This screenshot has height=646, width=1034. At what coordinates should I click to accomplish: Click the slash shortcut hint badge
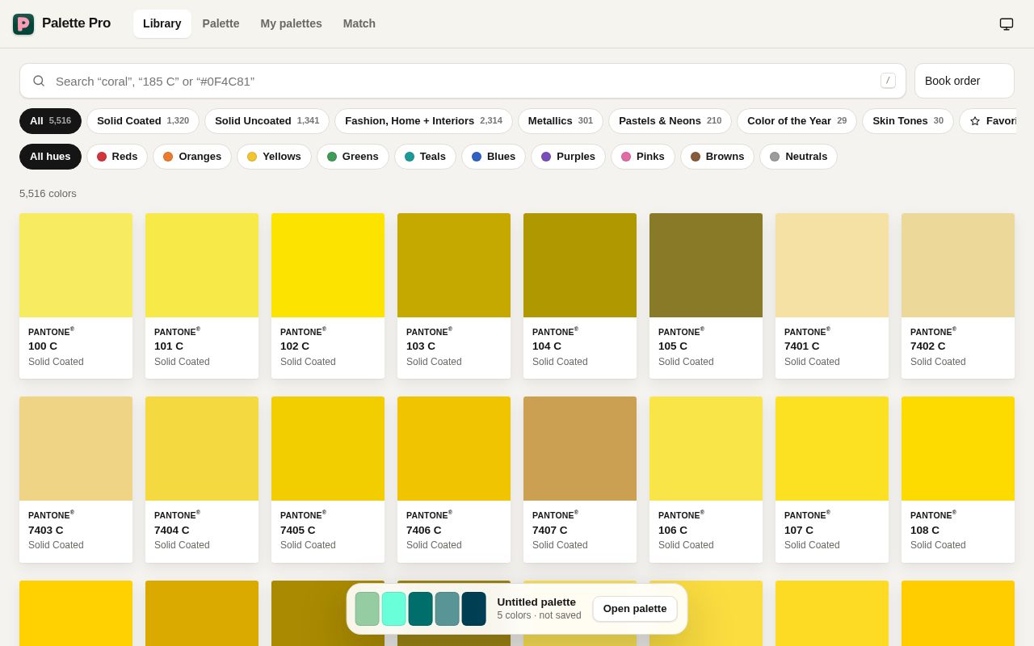pyautogui.click(x=888, y=81)
